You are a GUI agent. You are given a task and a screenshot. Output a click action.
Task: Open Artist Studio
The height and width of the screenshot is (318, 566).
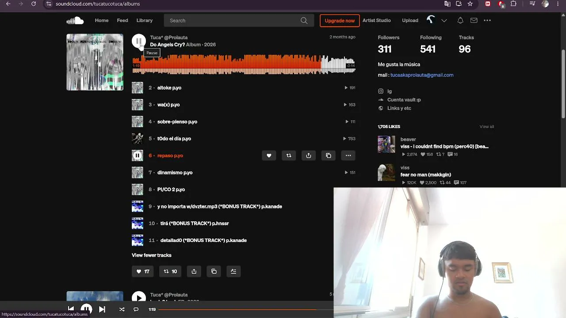click(x=377, y=20)
